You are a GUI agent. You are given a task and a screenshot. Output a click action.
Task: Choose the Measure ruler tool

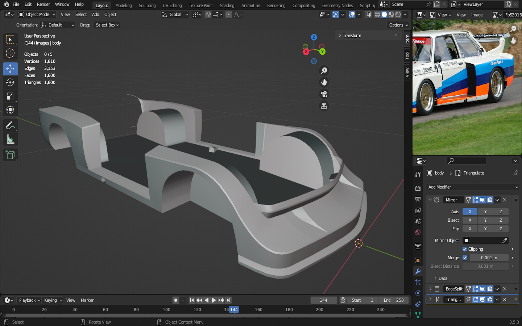click(10, 140)
